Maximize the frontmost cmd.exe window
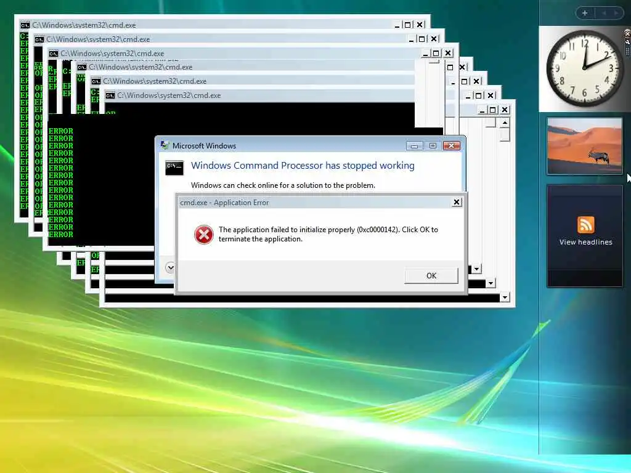This screenshot has width=631, height=473. [x=492, y=110]
